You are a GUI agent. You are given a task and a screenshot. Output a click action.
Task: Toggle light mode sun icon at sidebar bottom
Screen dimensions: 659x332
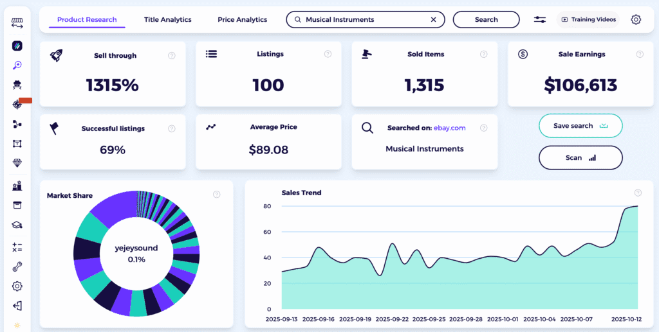[17, 325]
